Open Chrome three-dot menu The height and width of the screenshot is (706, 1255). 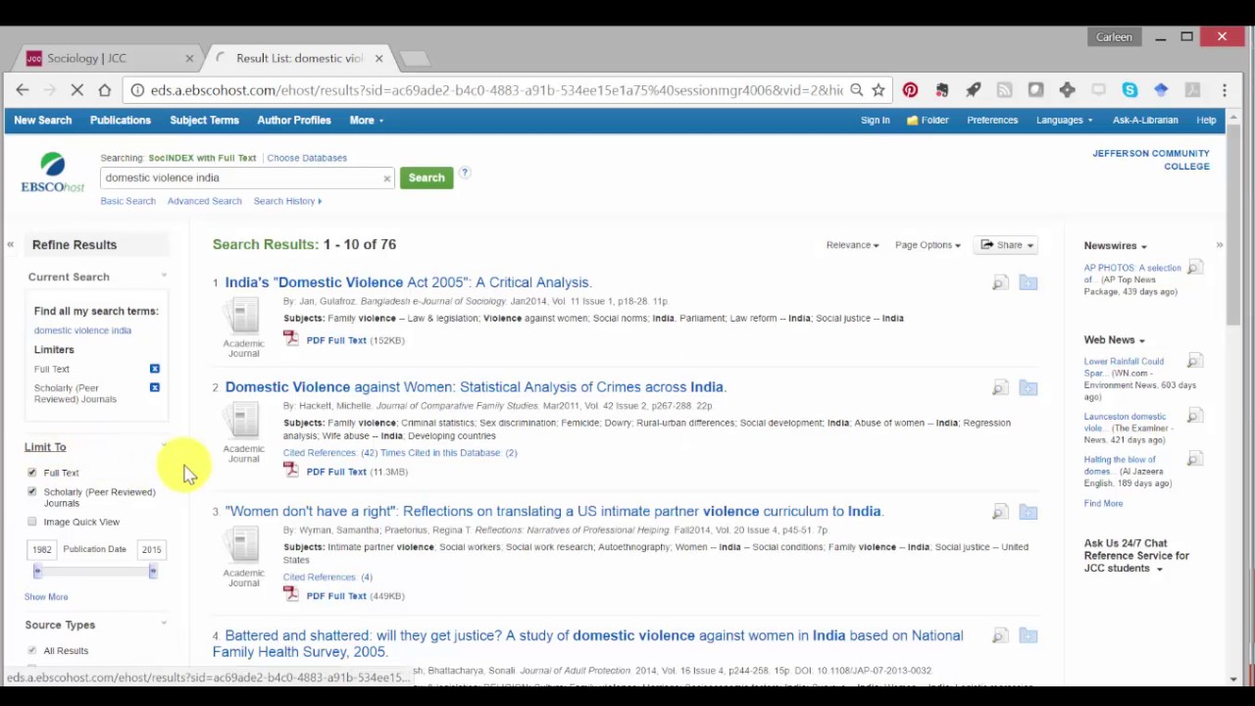(1225, 90)
